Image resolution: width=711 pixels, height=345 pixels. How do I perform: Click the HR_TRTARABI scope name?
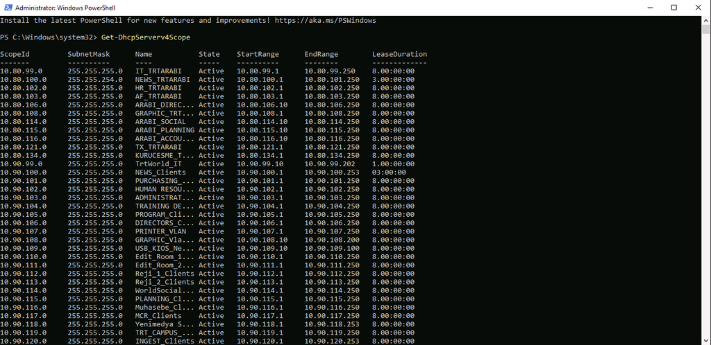point(158,88)
